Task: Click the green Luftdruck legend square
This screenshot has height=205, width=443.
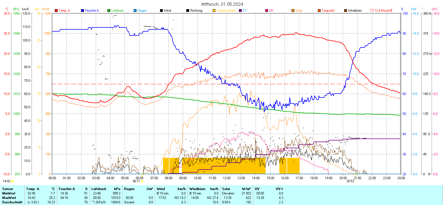Action: [109, 11]
